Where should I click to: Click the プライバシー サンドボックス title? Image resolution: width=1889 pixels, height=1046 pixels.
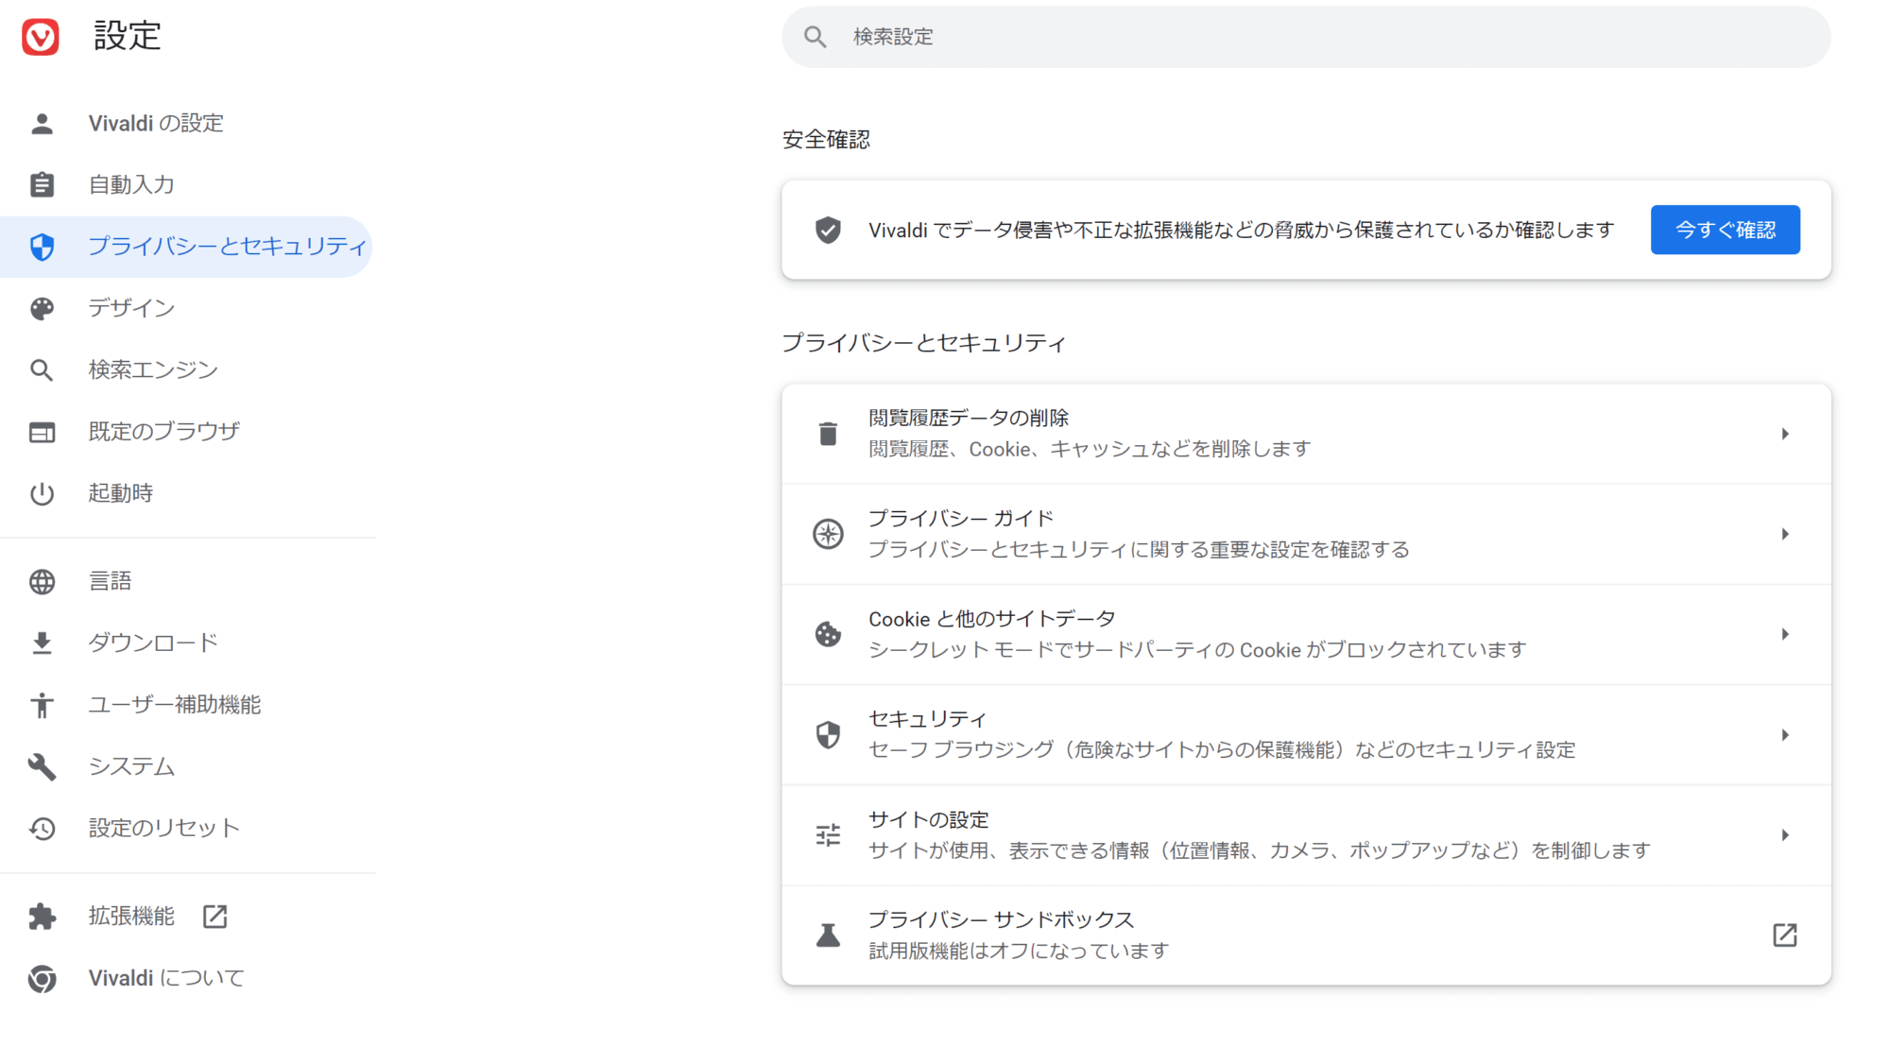click(1001, 920)
